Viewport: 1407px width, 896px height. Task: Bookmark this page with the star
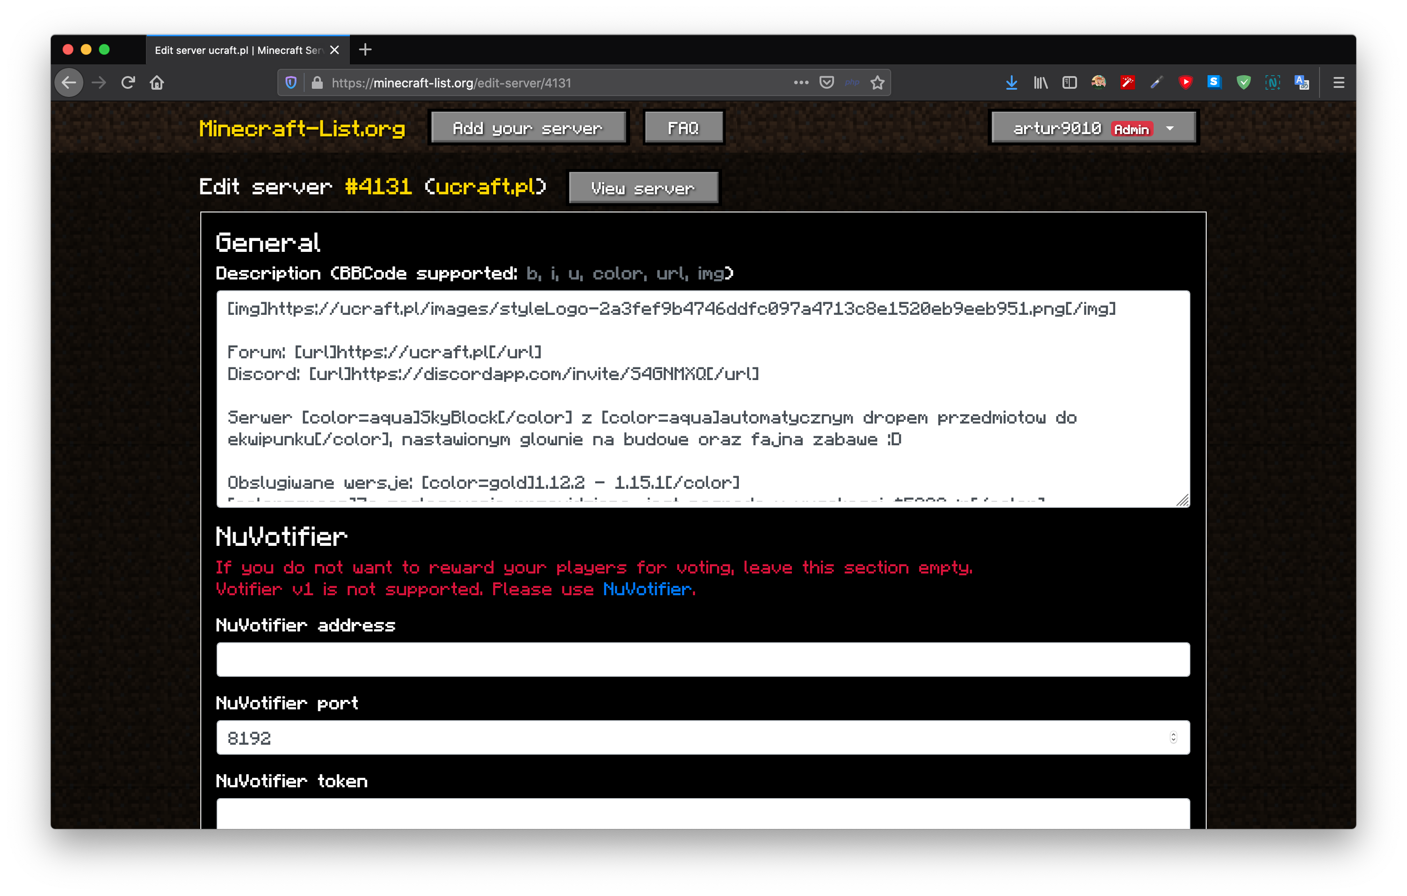click(x=877, y=83)
